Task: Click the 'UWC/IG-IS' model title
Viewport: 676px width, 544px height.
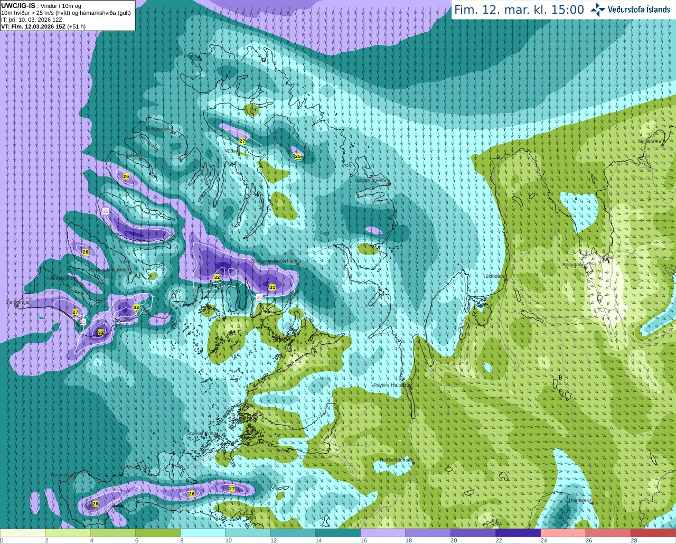Action: coord(18,5)
